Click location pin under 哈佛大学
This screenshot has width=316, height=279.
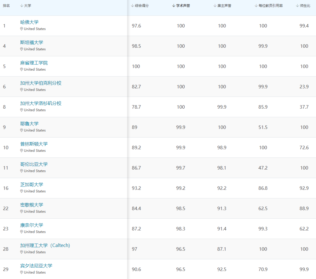21,29
